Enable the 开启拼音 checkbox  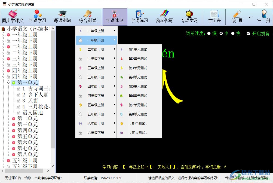(x=249, y=33)
